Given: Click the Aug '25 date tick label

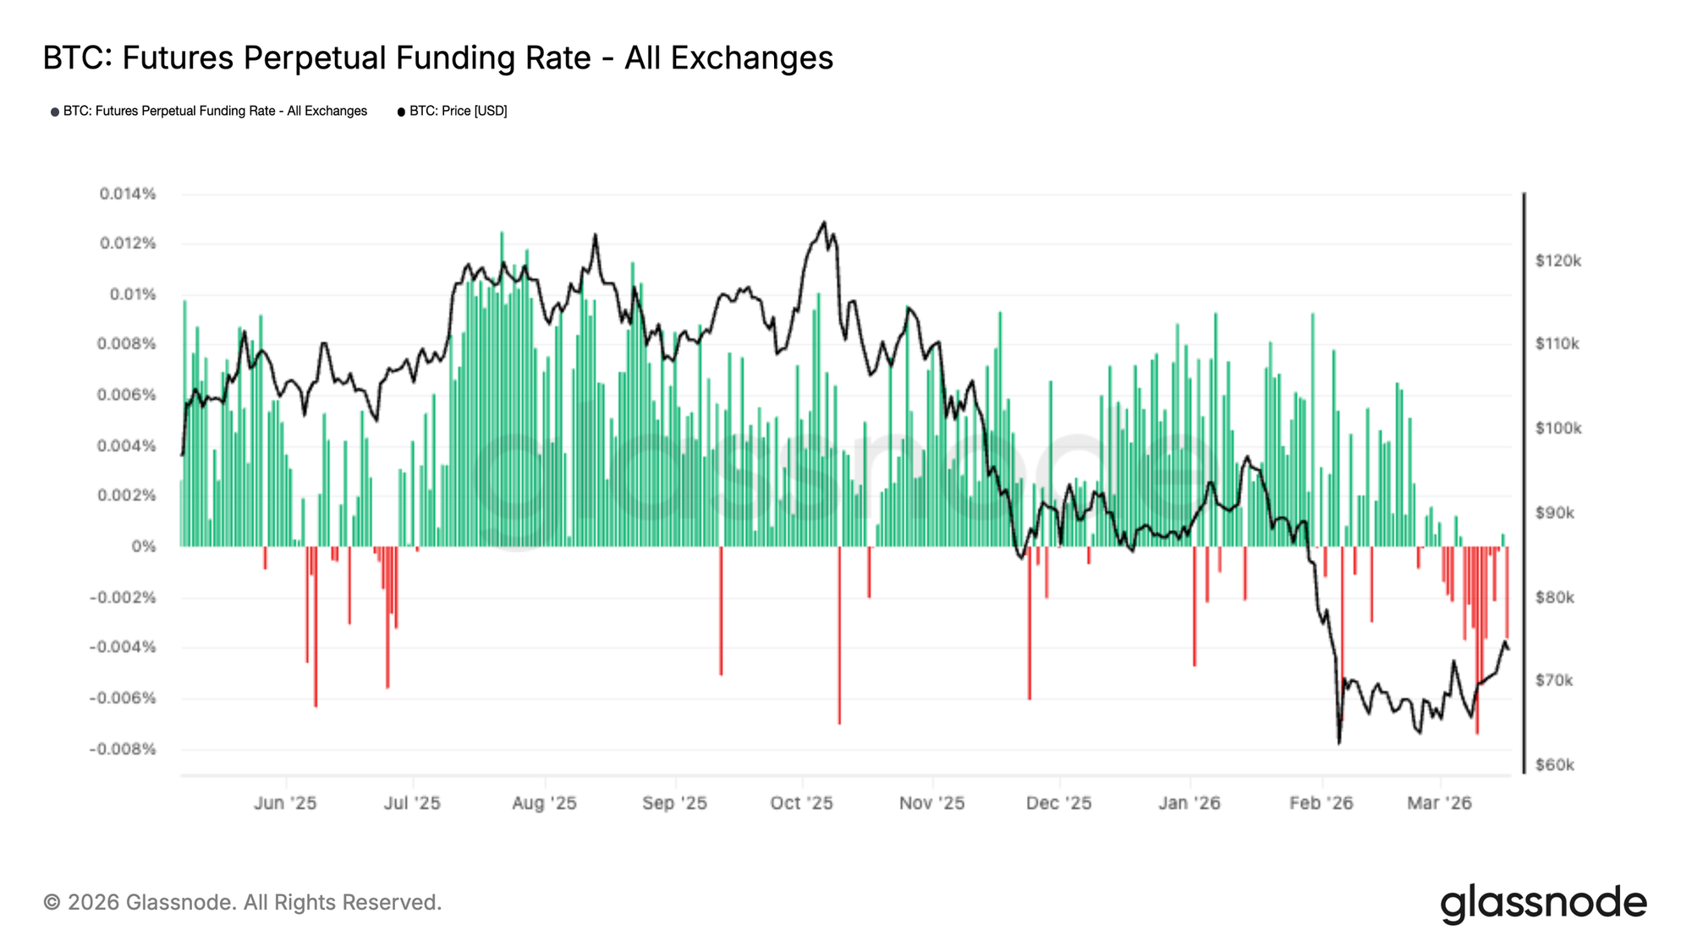Looking at the screenshot, I should [544, 803].
